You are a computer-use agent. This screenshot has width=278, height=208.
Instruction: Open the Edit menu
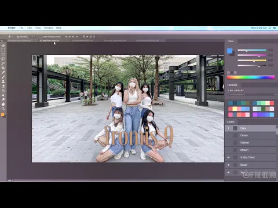30,28
